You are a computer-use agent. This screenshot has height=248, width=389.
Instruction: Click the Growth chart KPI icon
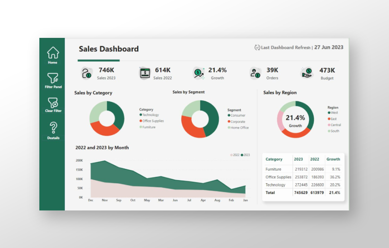point(199,73)
